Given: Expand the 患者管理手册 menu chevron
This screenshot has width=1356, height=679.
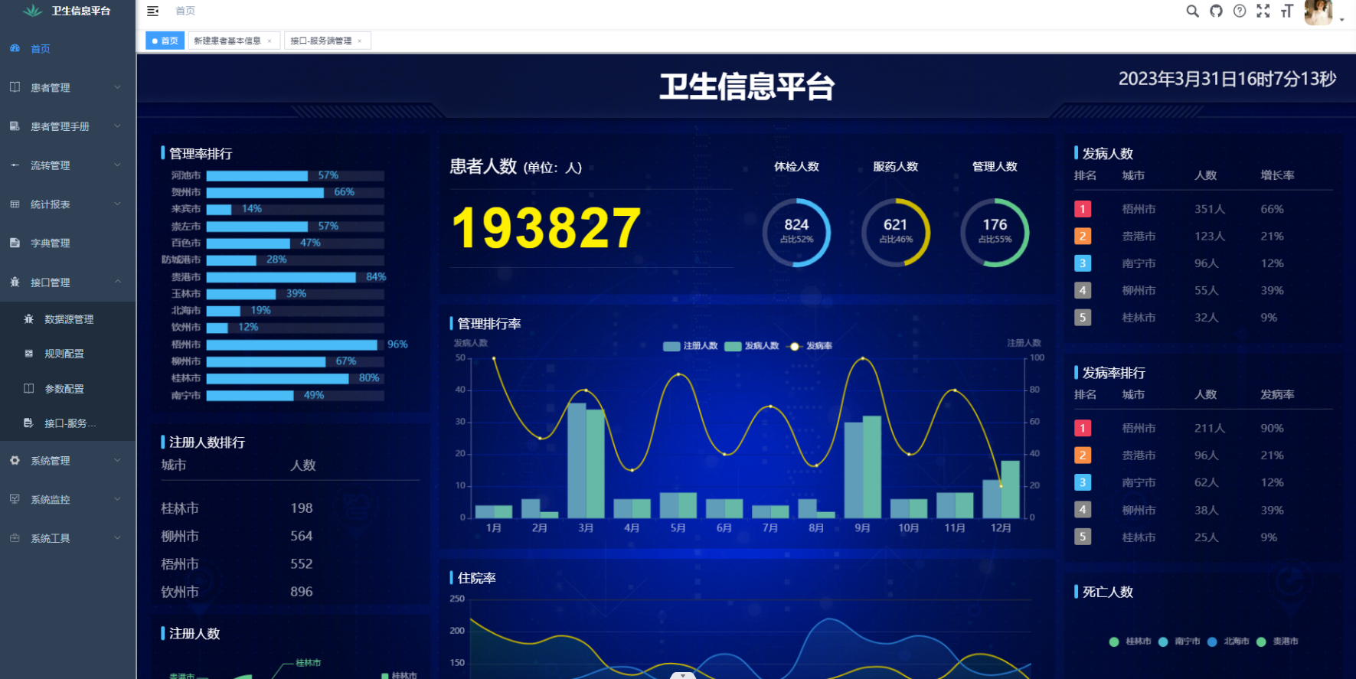Looking at the screenshot, I should click(x=117, y=126).
